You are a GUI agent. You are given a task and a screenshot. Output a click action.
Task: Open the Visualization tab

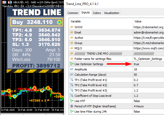(111, 13)
